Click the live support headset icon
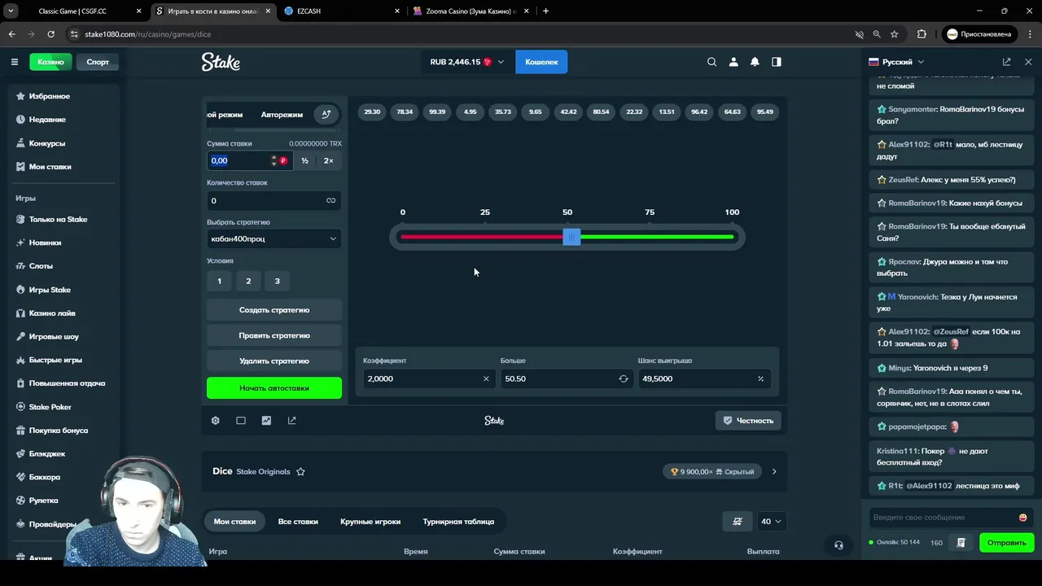The image size is (1042, 586). [838, 545]
